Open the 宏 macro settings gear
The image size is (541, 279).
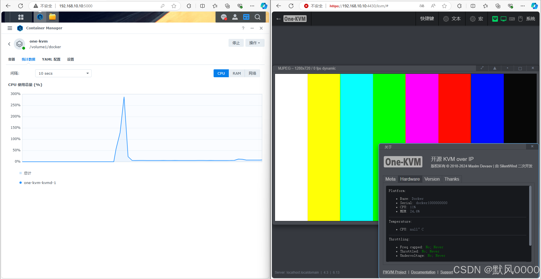point(473,19)
